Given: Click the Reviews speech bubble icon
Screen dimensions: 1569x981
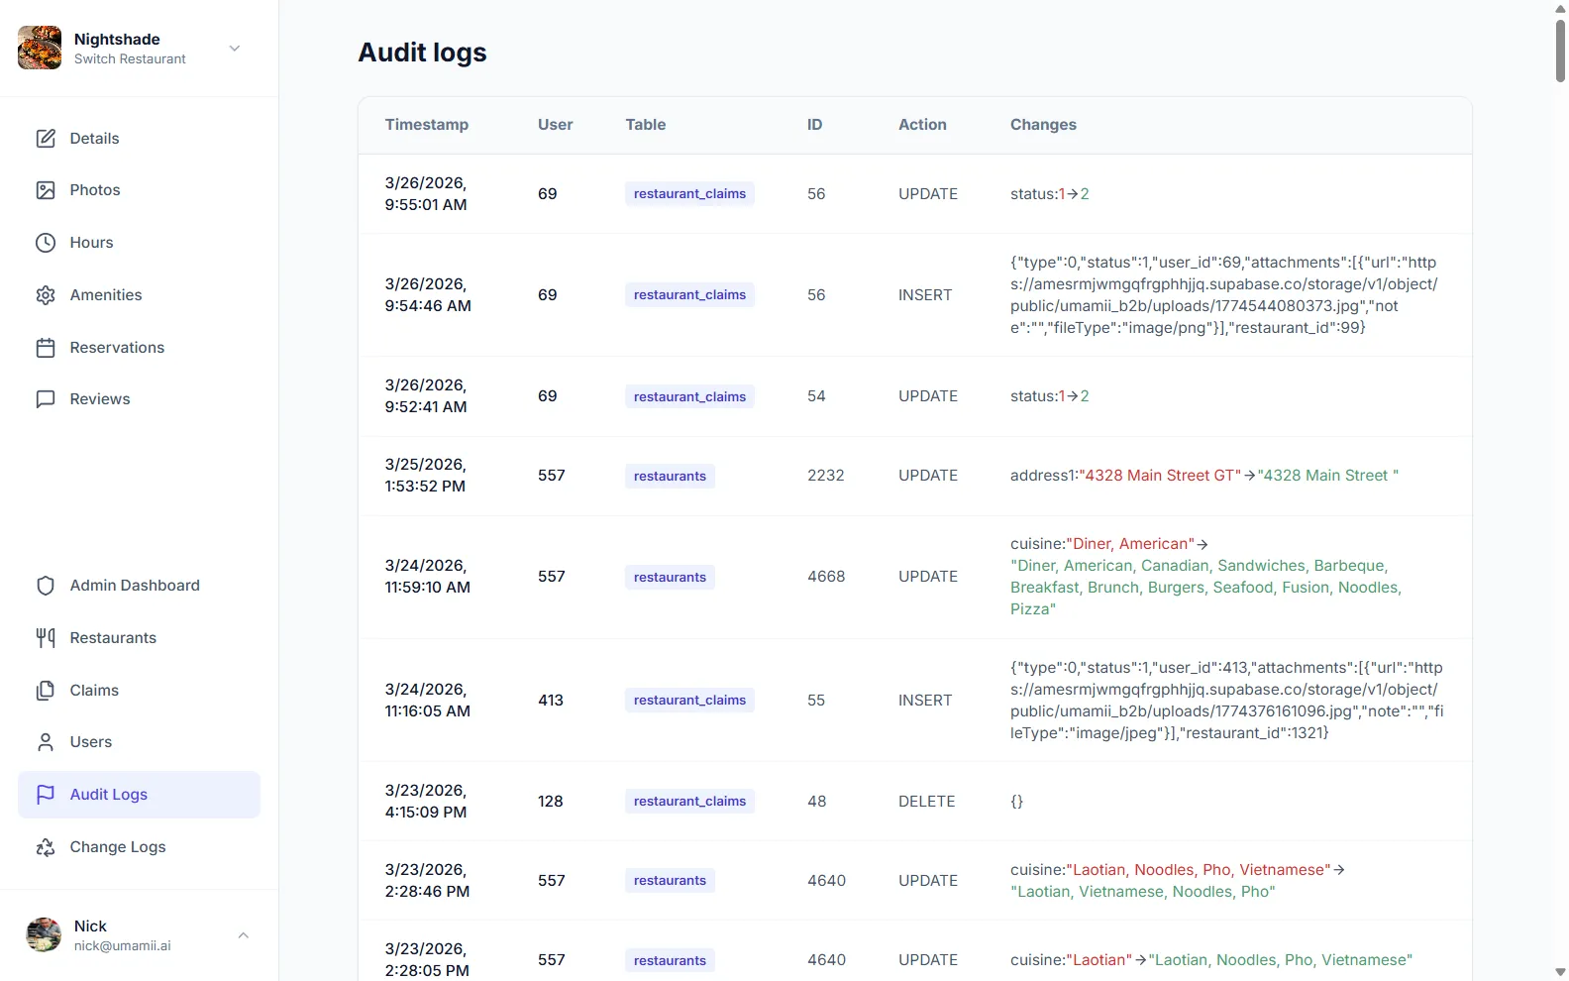Looking at the screenshot, I should [x=46, y=399].
